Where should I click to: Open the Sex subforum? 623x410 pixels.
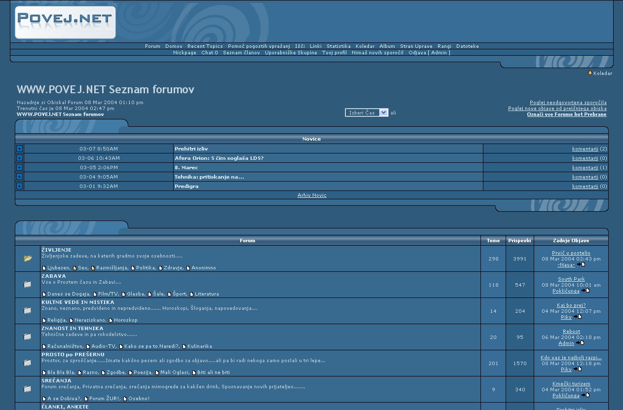pyautogui.click(x=82, y=268)
